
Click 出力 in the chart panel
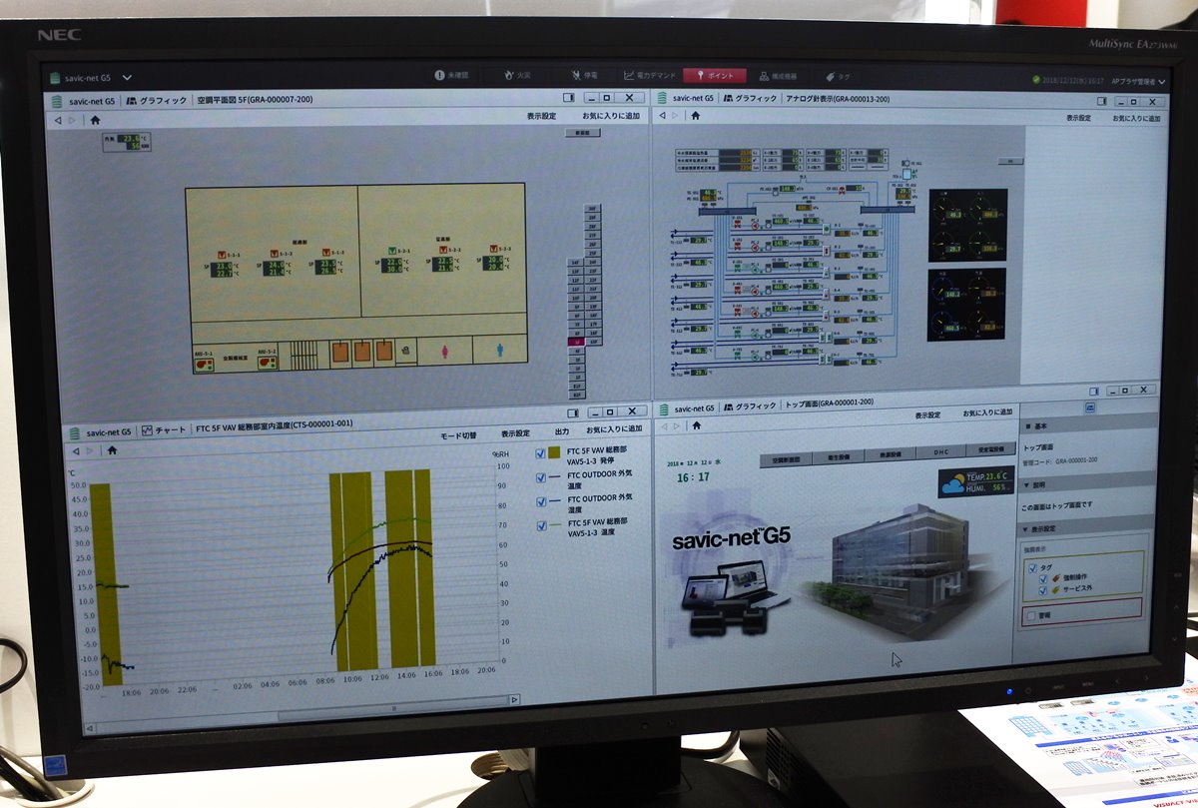click(x=561, y=432)
